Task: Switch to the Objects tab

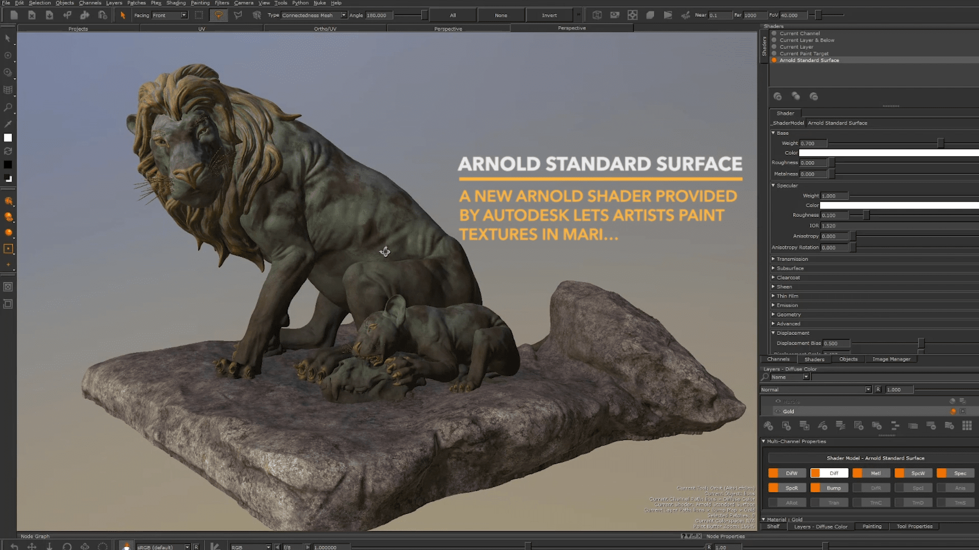Action: coord(848,359)
